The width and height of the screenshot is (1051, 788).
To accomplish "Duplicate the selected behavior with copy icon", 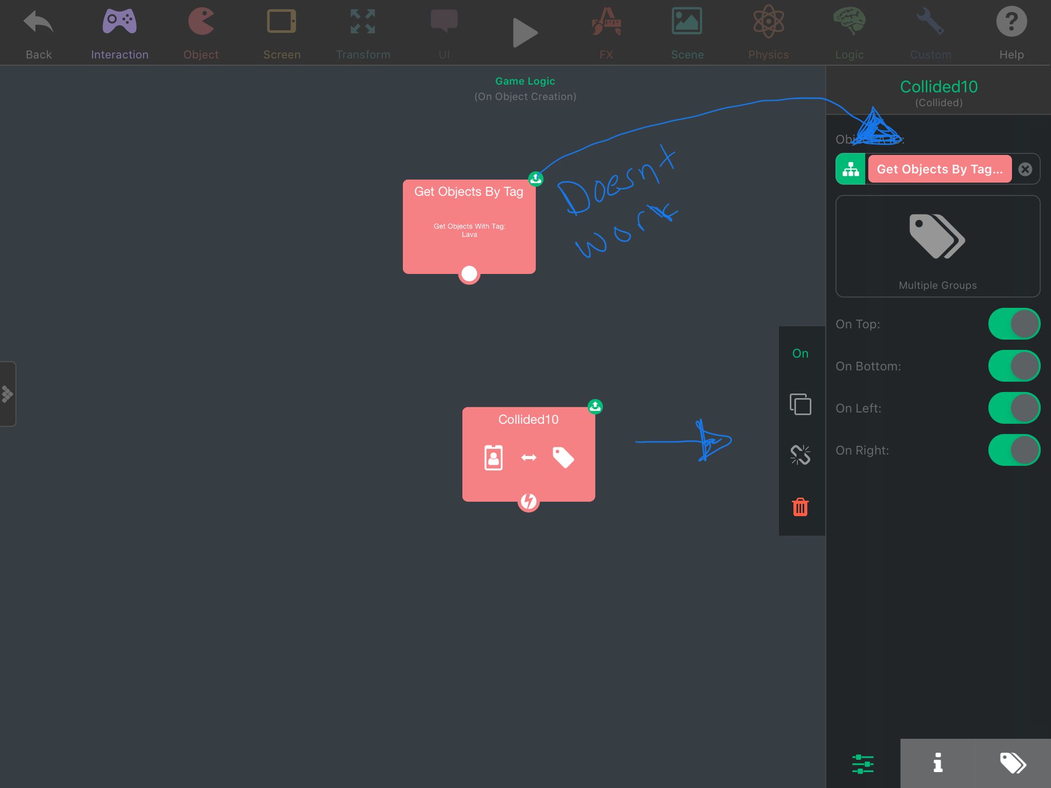I will coord(800,404).
